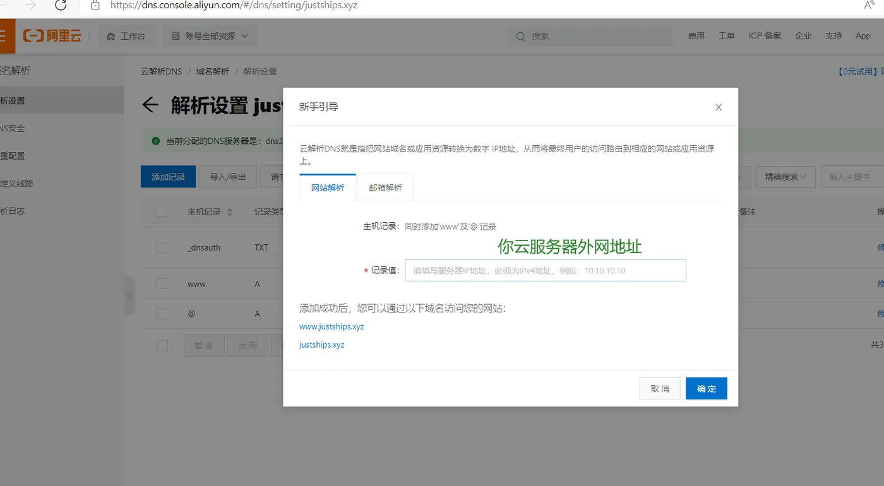Go to 云解析DNS breadcrumb
This screenshot has height=486, width=884.
pyautogui.click(x=161, y=71)
